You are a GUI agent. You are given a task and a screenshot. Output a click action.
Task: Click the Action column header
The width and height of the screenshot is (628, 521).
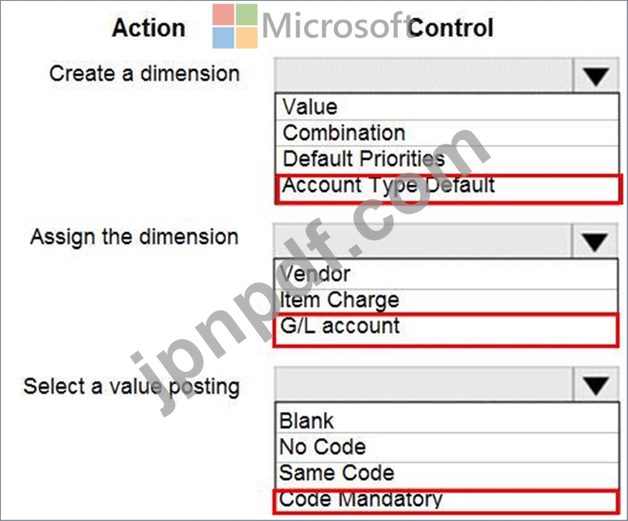[149, 28]
